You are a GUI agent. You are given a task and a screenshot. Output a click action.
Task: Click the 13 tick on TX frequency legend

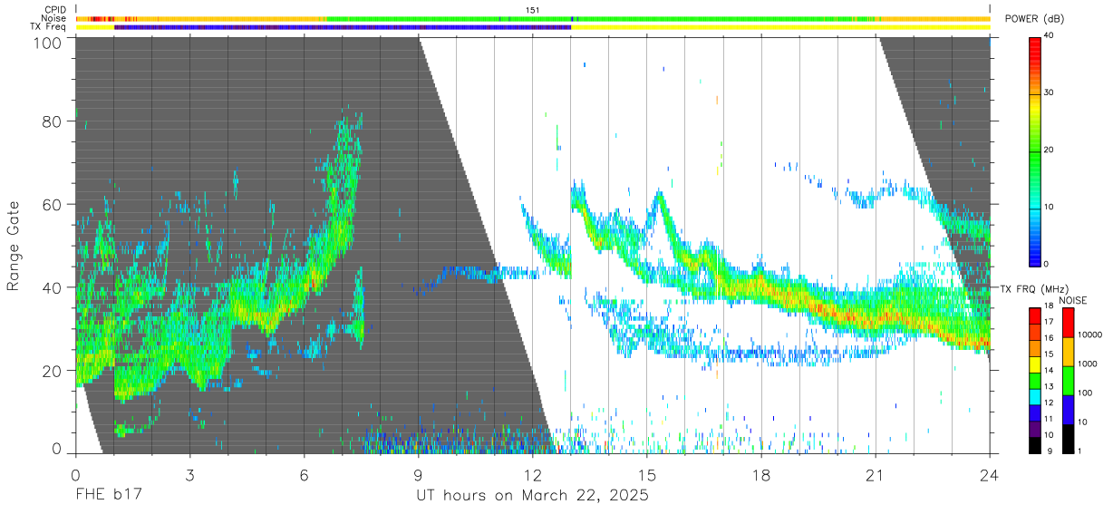[1049, 387]
